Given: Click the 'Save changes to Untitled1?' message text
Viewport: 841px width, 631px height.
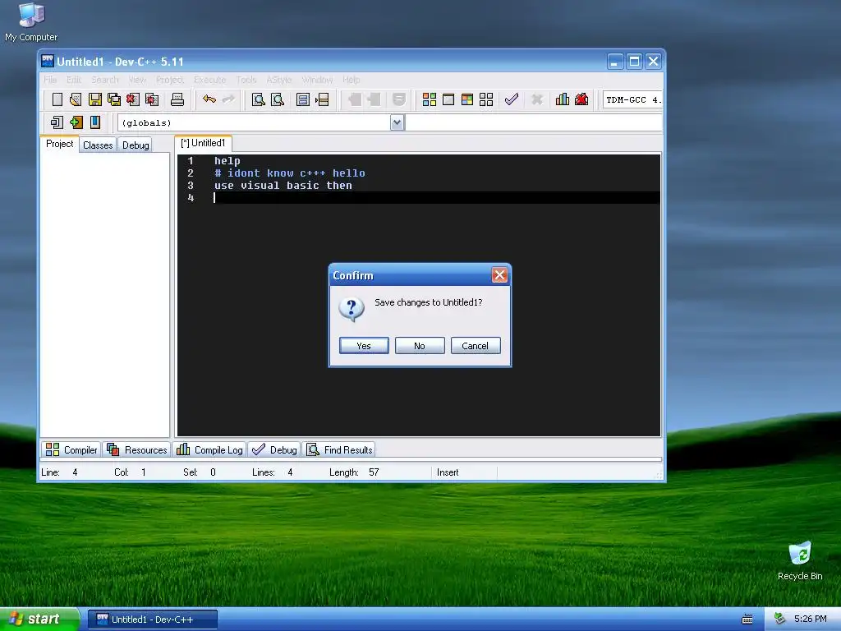Looking at the screenshot, I should tap(428, 302).
